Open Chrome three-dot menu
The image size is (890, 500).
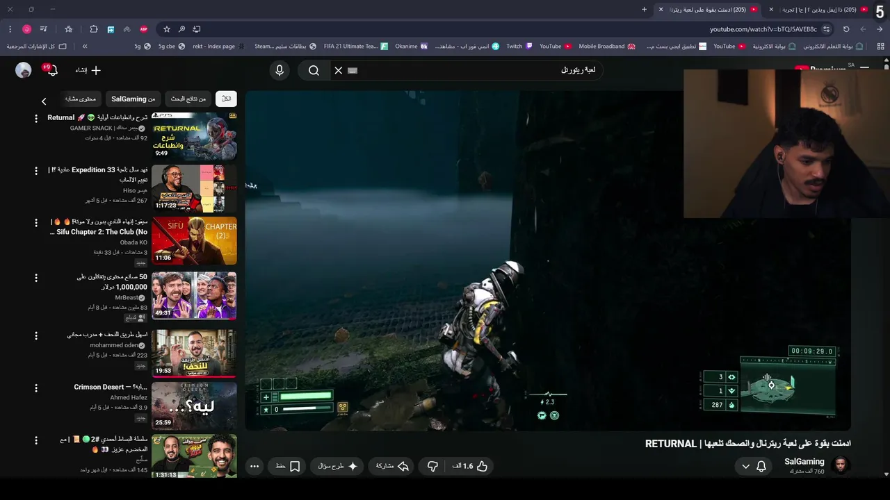coord(10,29)
